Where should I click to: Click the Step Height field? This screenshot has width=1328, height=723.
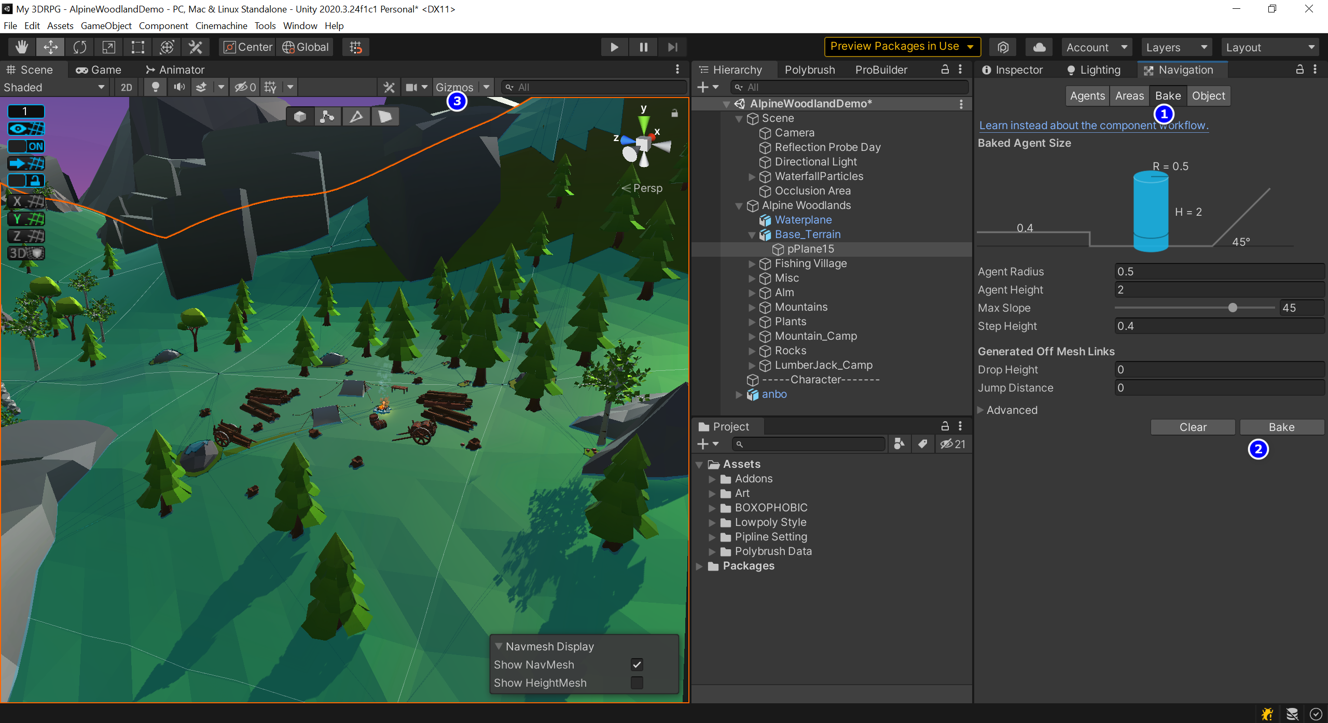(x=1220, y=326)
